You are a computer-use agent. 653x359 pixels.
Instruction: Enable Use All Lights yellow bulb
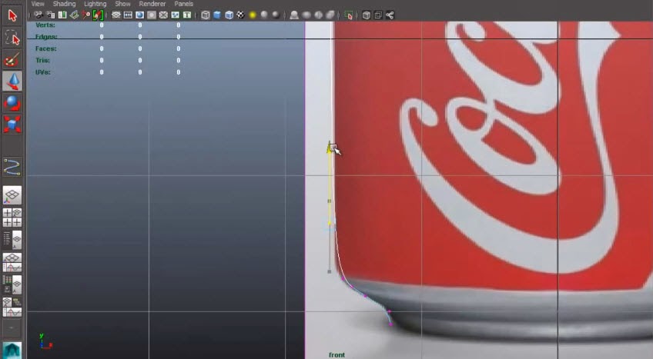tap(253, 15)
